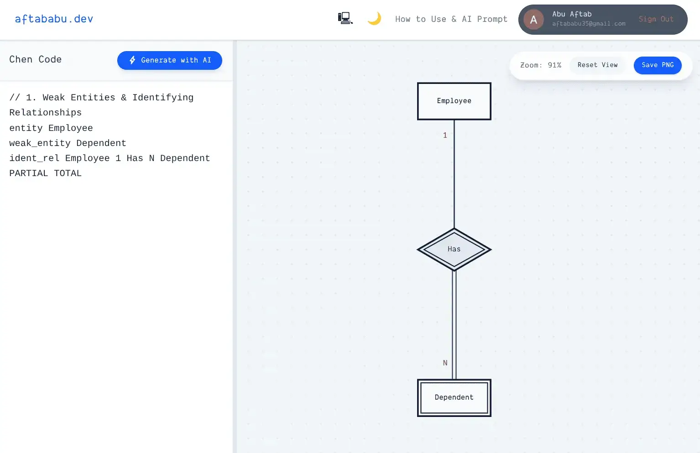Click the lightning bolt icon on Generate button
The image size is (700, 453).
pyautogui.click(x=132, y=60)
